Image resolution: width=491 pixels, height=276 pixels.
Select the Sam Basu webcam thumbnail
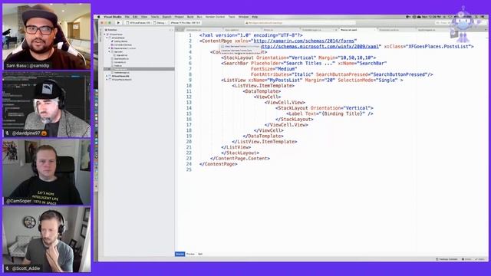(x=47, y=36)
